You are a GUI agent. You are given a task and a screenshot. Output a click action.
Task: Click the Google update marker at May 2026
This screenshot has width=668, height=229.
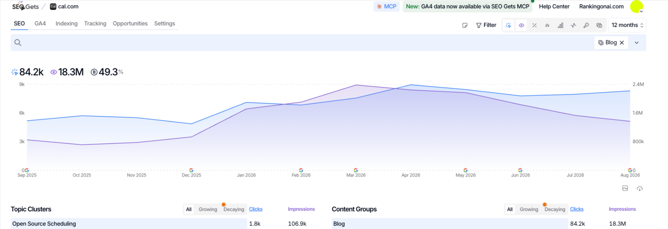(466, 170)
